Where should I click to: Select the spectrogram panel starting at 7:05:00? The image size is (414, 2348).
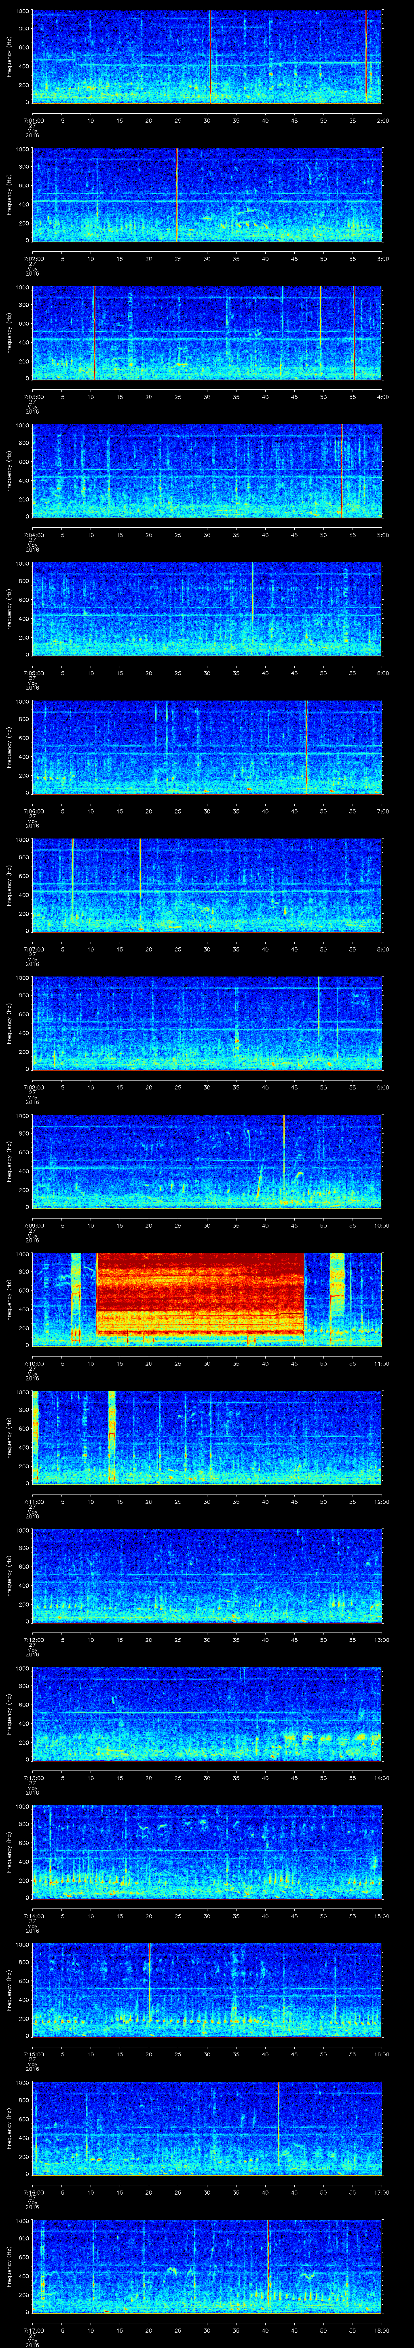[207, 609]
